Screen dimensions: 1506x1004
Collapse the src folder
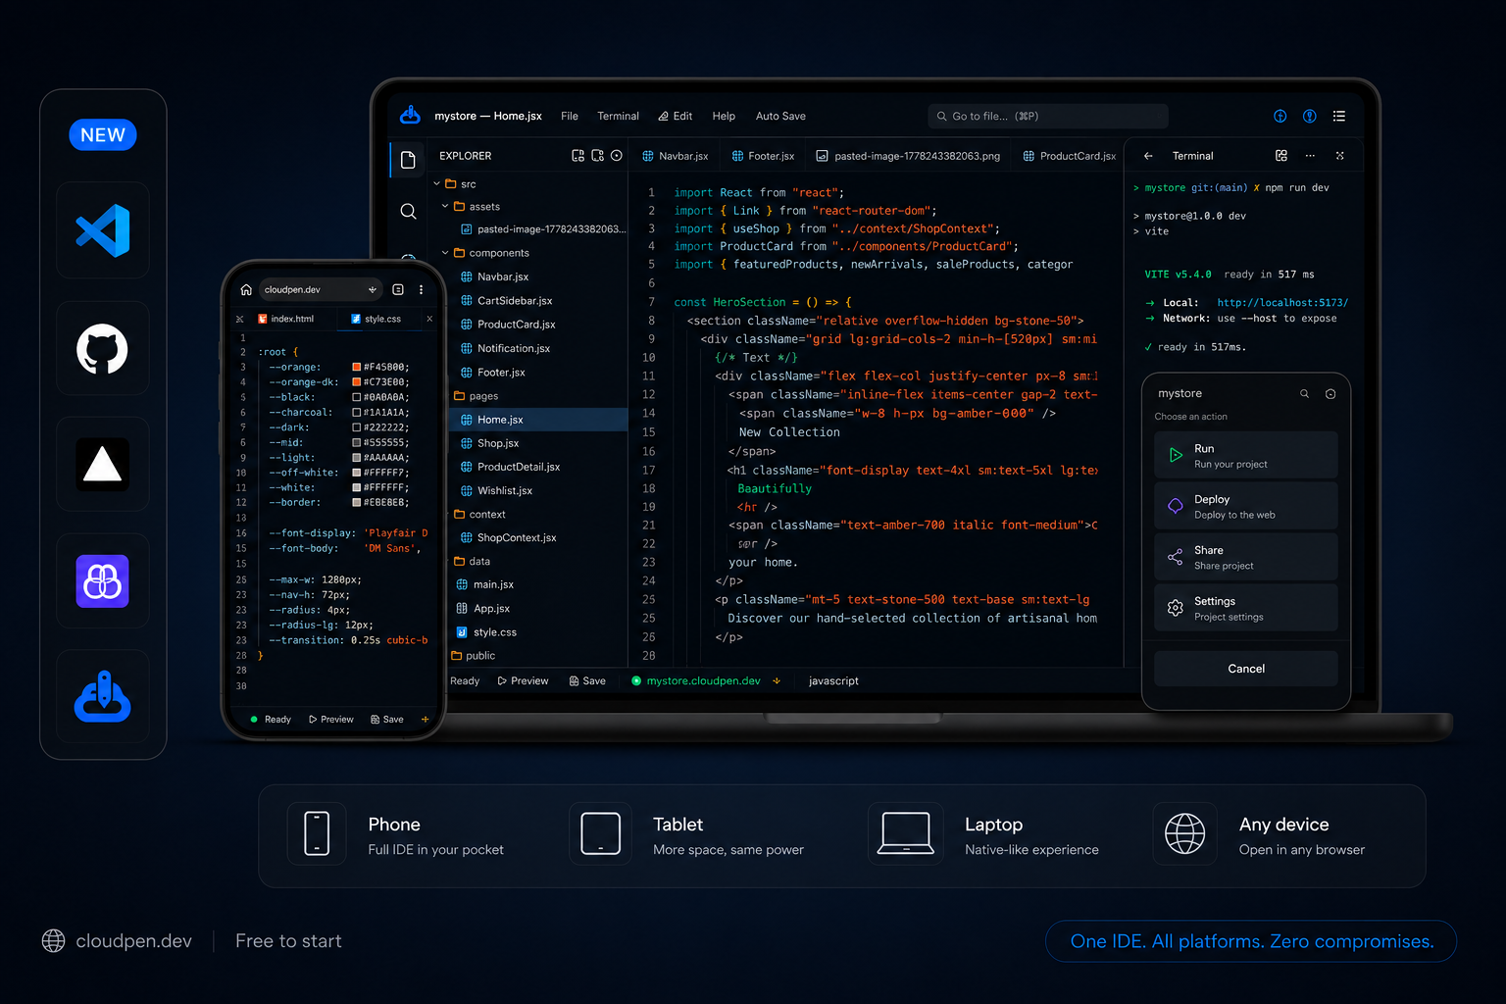point(437,184)
